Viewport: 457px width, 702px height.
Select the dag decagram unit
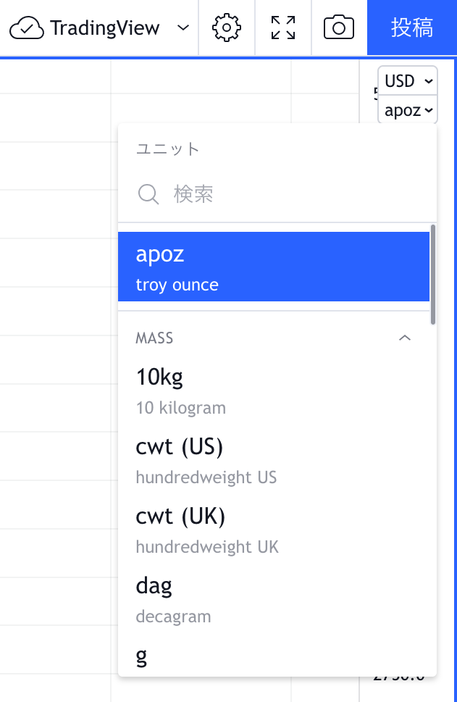pos(274,599)
